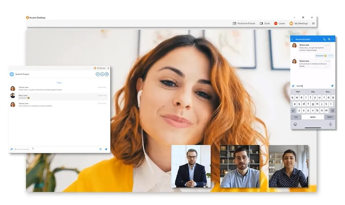This screenshot has width=345, height=205.
Task: Click the desktop chat message input field
Action: pos(56,149)
